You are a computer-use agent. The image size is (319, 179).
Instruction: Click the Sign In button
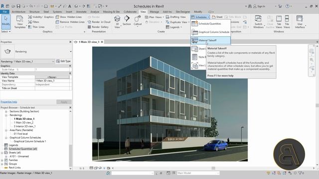point(259,6)
